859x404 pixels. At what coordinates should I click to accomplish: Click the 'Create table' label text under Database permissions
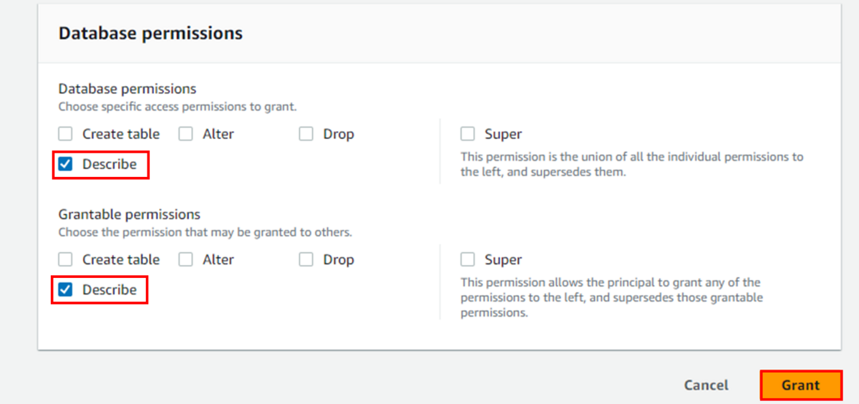tap(121, 134)
